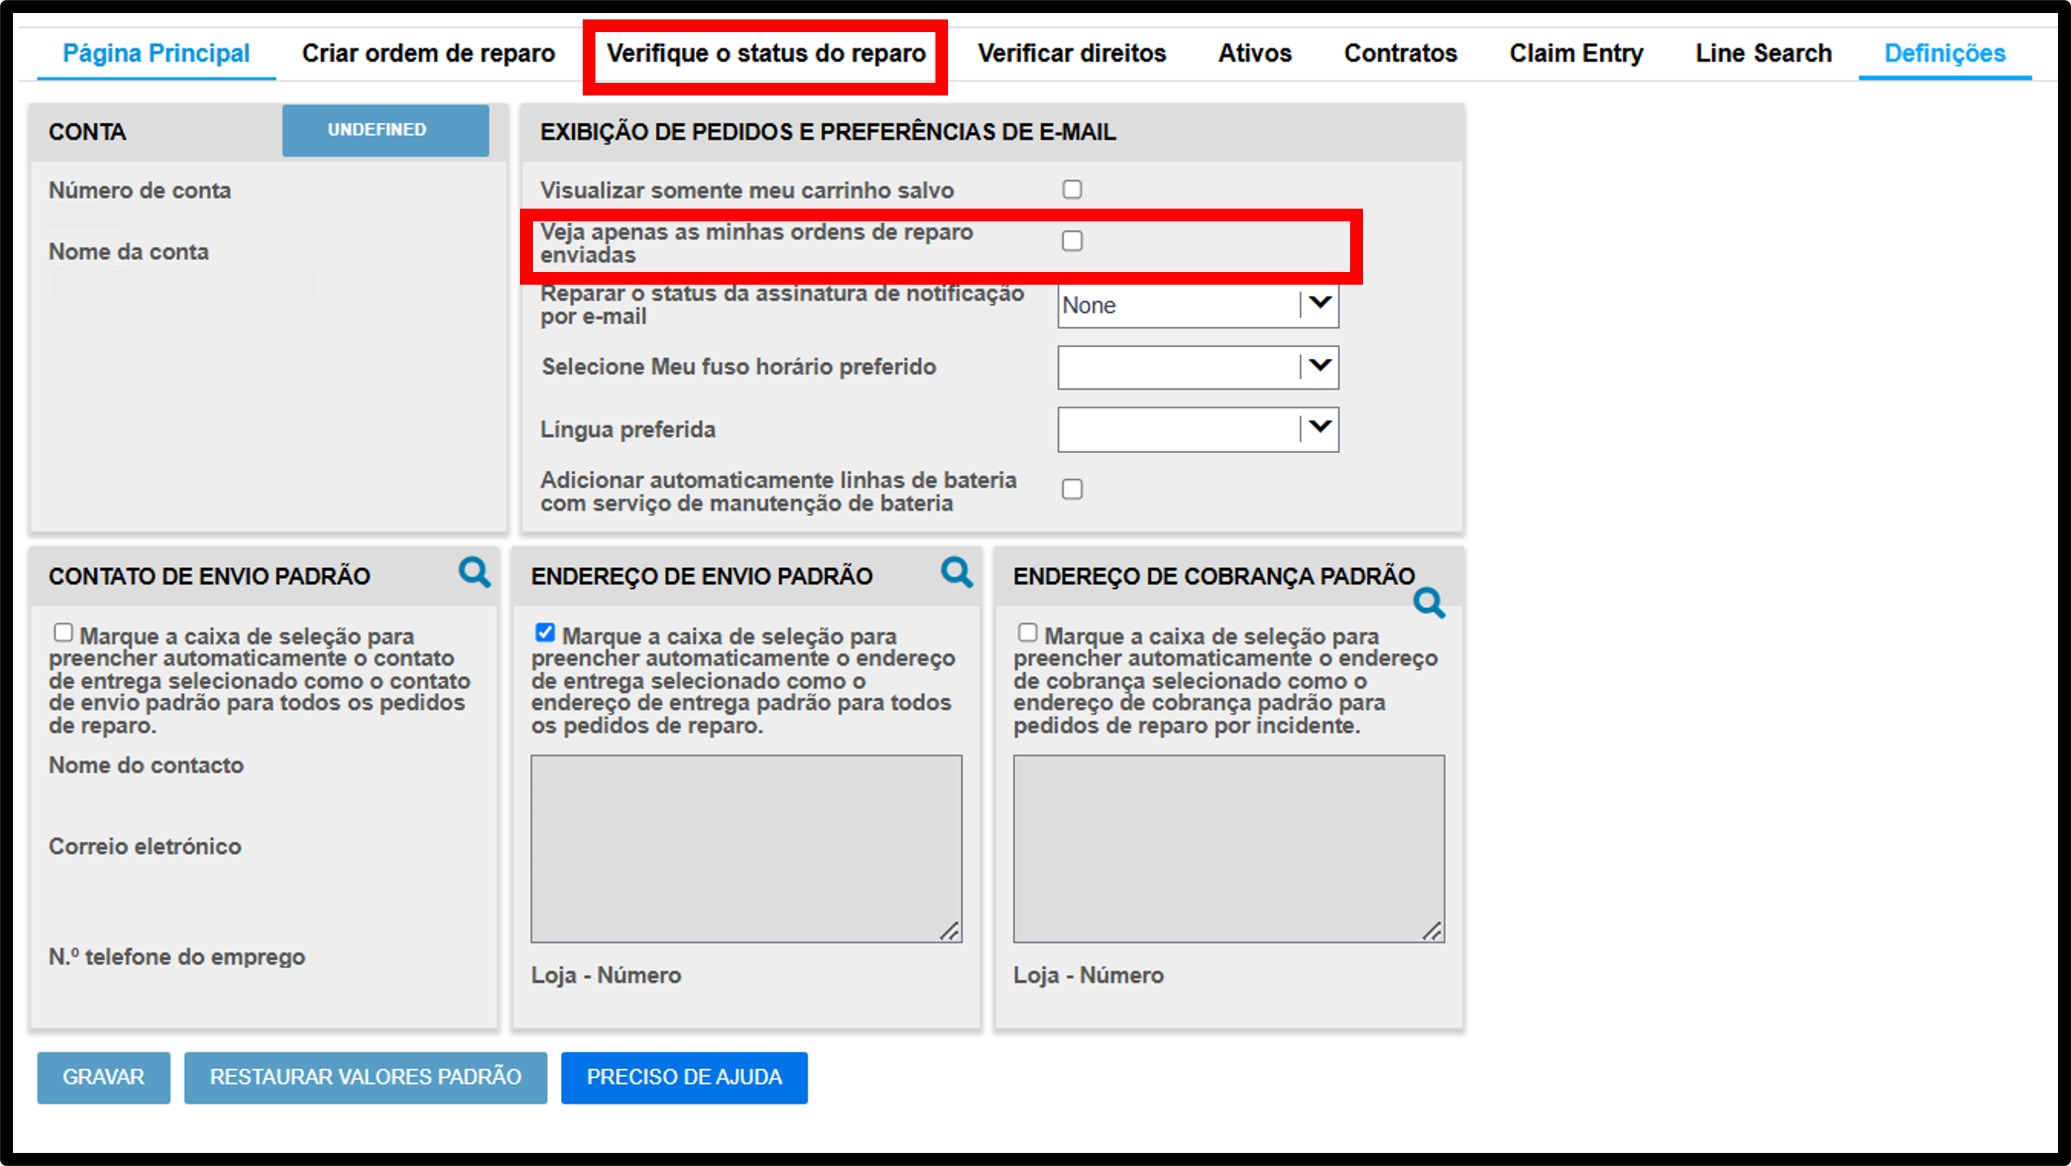Image resolution: width=2071 pixels, height=1166 pixels.
Task: Click Loja - Número under shipping address
Action: [x=606, y=974]
